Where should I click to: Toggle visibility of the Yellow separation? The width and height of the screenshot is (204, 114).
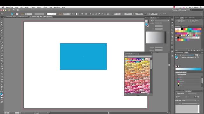(176, 84)
